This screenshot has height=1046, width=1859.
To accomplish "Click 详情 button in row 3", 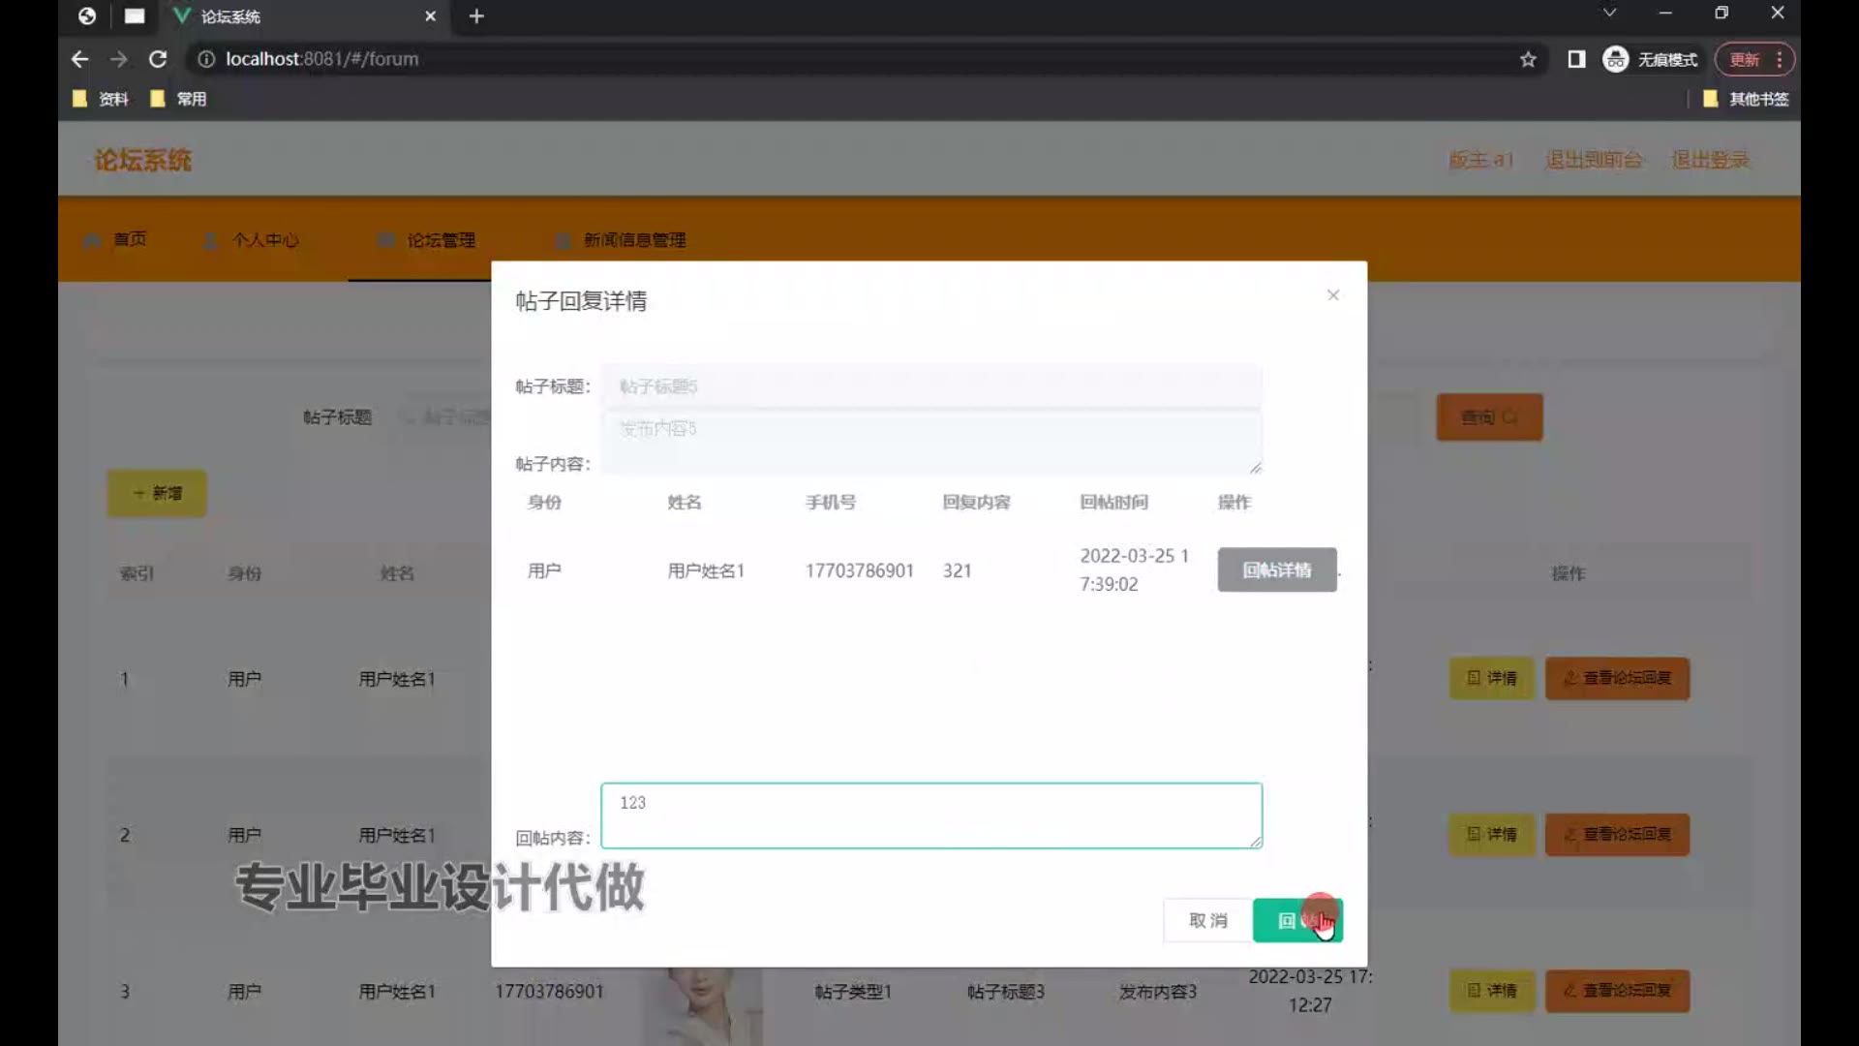I will point(1492,991).
